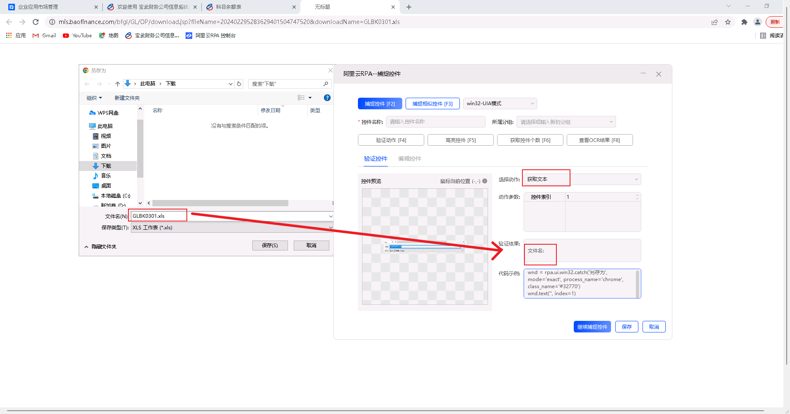Image resolution: width=790 pixels, height=414 pixels.
Task: Close the 科目余额表 tab
Action: pyautogui.click(x=294, y=7)
